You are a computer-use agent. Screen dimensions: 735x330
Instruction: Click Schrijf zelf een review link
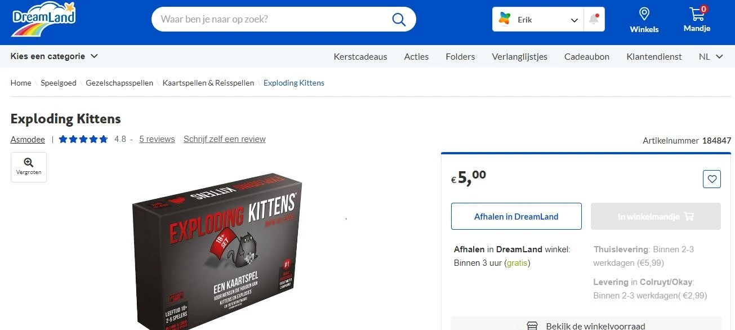tap(224, 139)
